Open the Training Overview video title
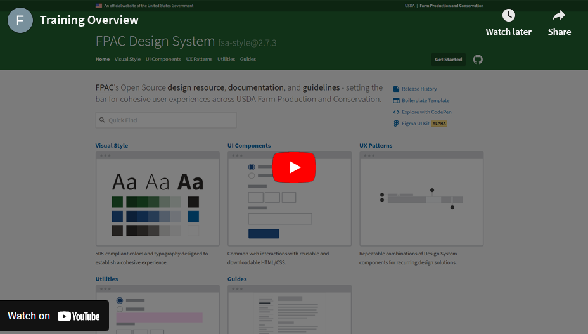588x334 pixels. [89, 20]
